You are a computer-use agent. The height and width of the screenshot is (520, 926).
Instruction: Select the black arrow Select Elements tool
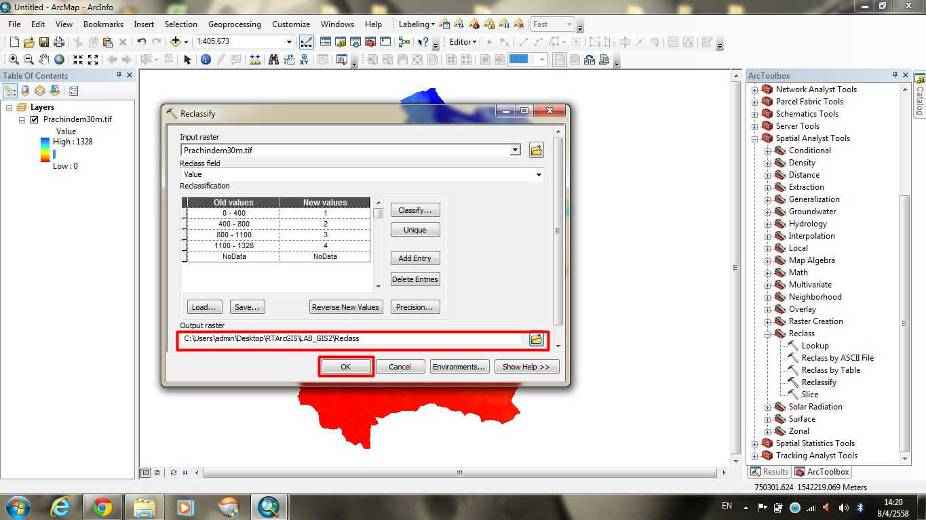(x=188, y=60)
